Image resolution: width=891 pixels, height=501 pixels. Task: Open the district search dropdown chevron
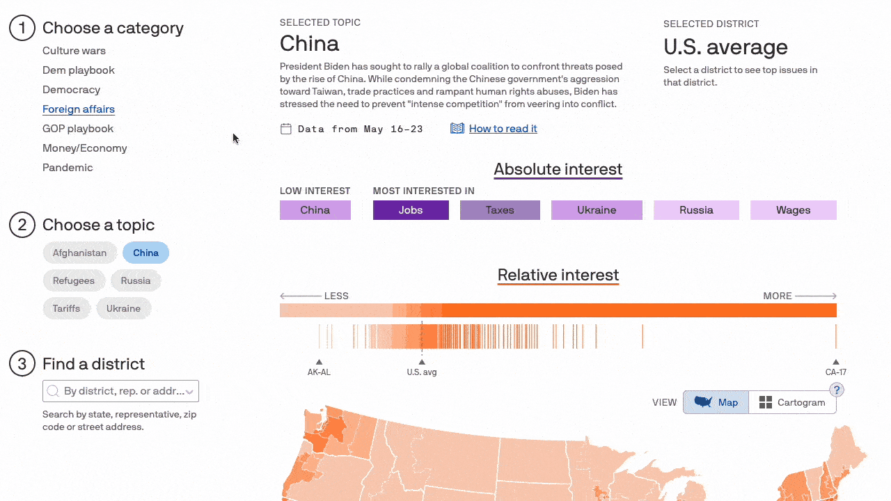click(x=189, y=391)
